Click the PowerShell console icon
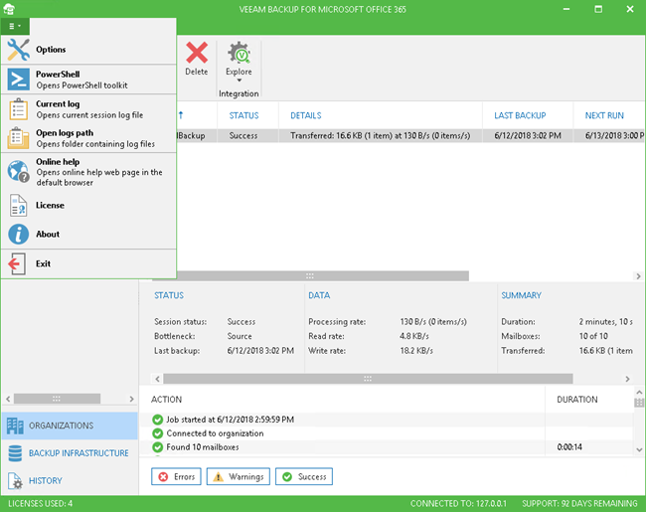 (18, 80)
